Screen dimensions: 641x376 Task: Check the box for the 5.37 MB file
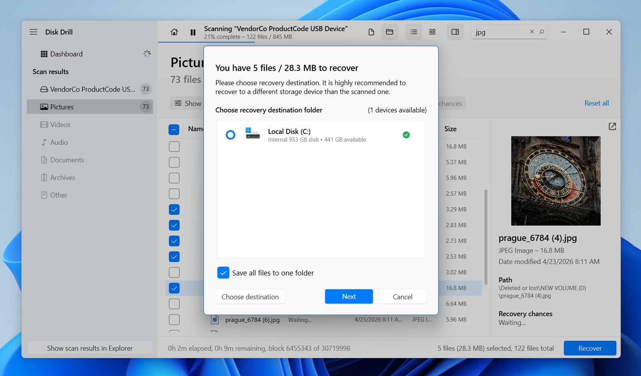point(174,162)
